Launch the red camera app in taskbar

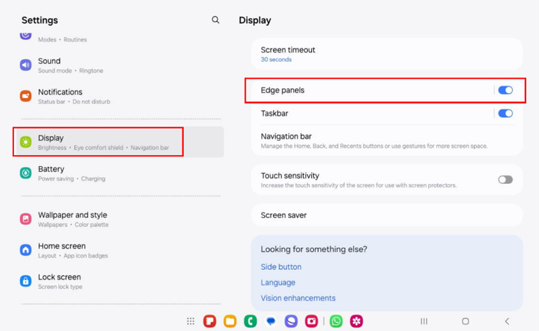(311, 321)
